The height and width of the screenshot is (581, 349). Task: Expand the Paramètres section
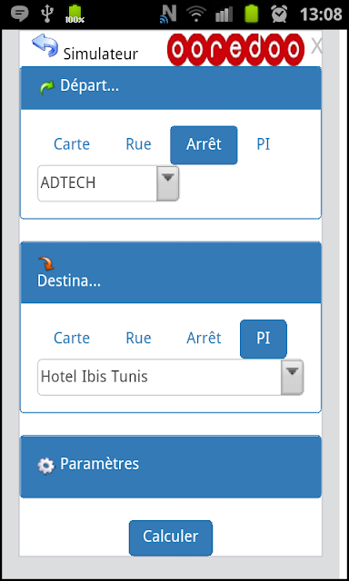coord(171,467)
